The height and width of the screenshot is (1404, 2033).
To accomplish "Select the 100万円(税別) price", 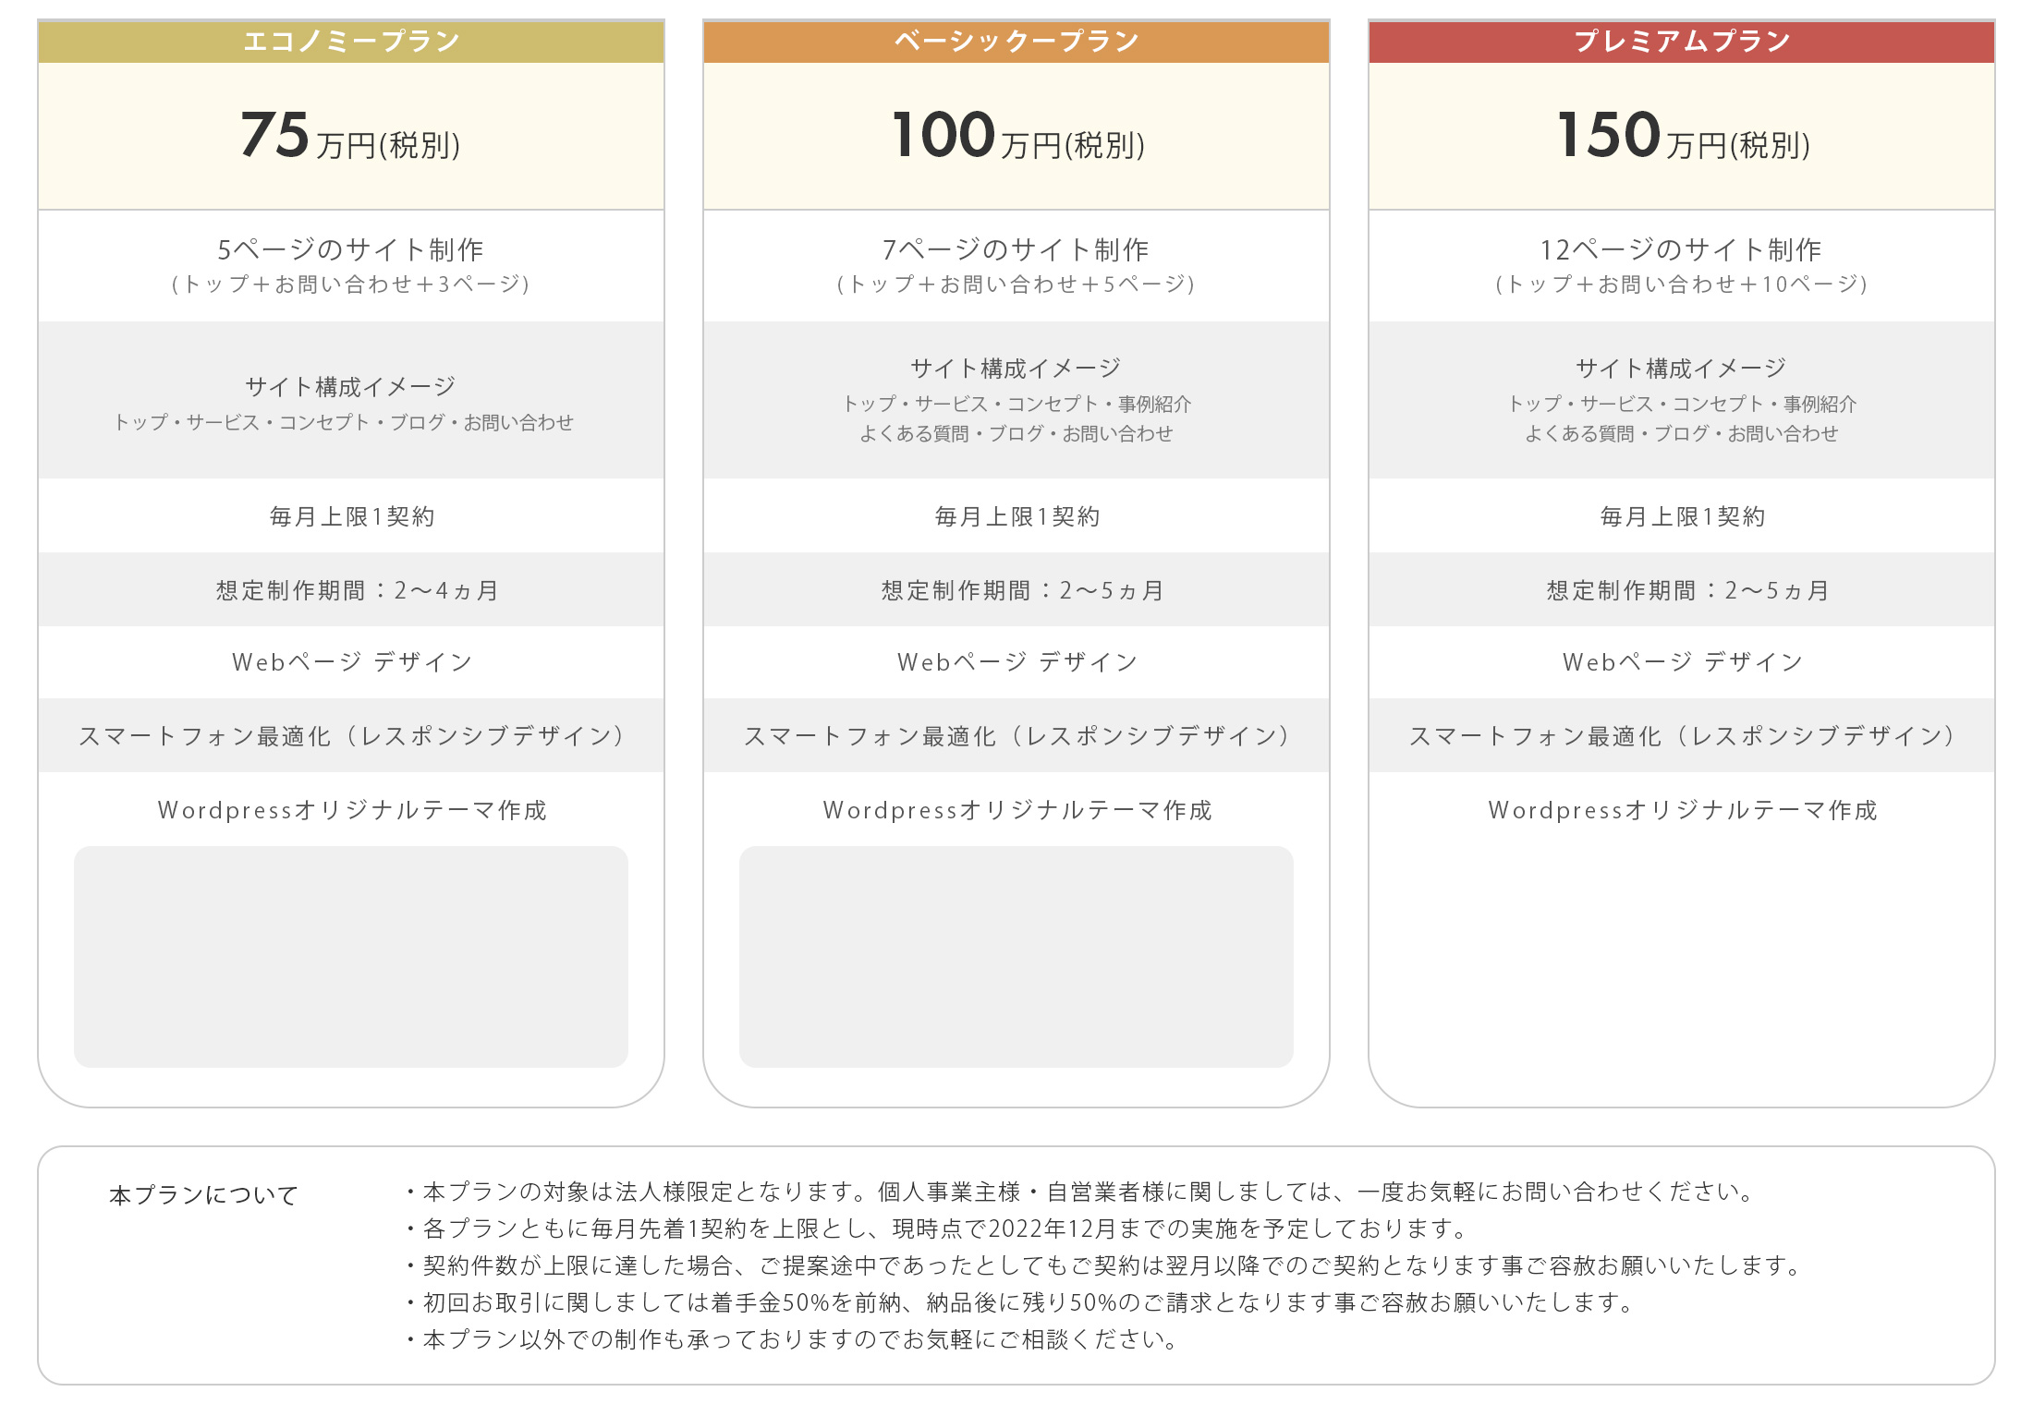I will (x=1017, y=136).
